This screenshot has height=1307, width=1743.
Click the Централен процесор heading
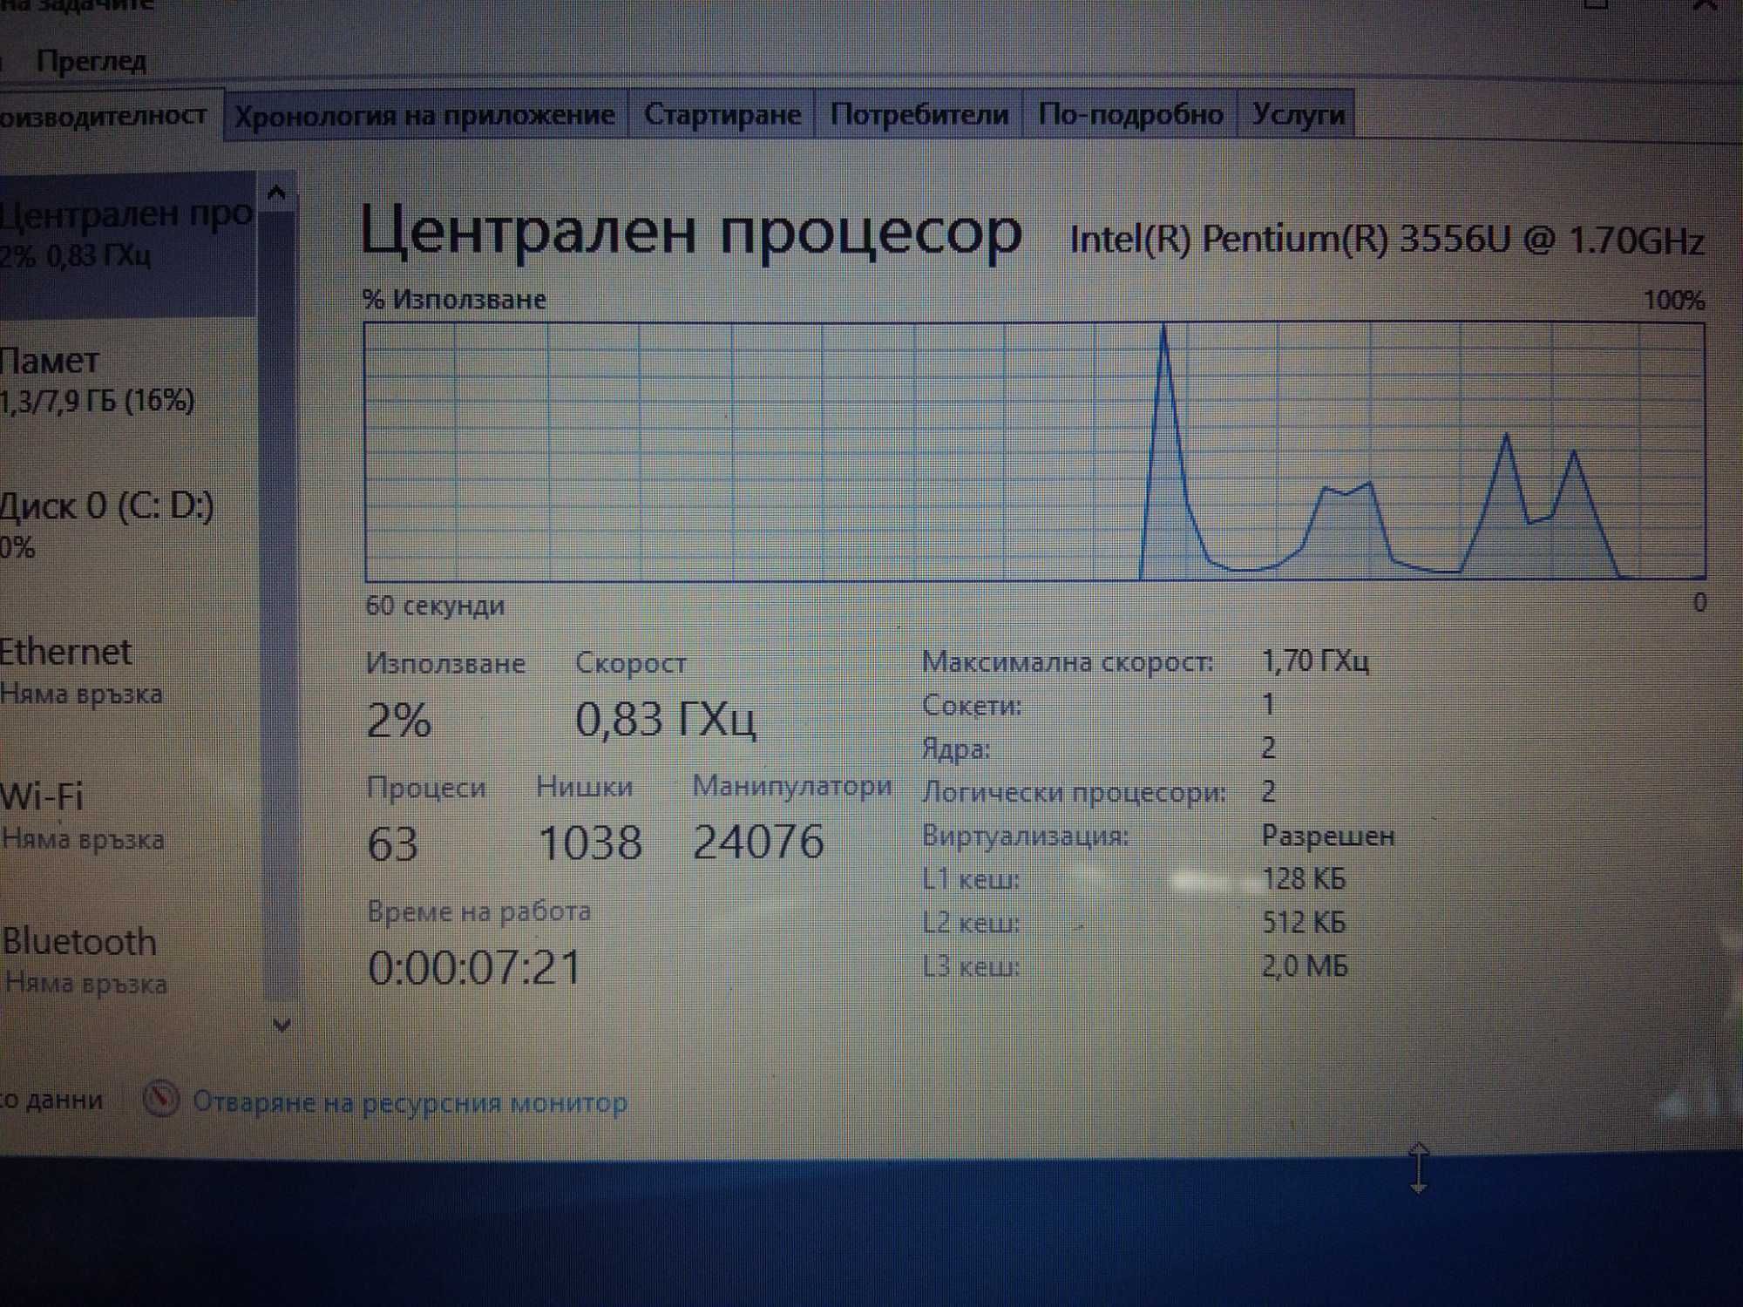[x=690, y=231]
